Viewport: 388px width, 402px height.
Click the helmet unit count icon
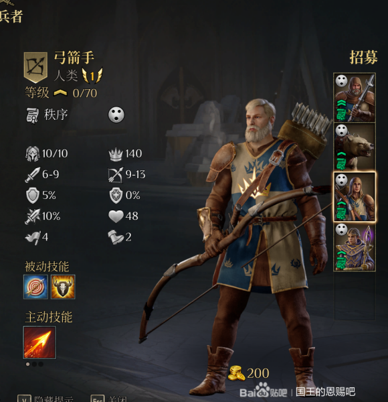[33, 153]
